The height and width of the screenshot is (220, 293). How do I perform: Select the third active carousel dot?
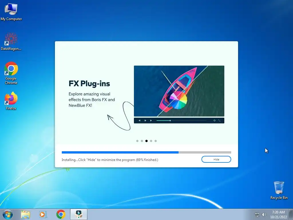146,141
